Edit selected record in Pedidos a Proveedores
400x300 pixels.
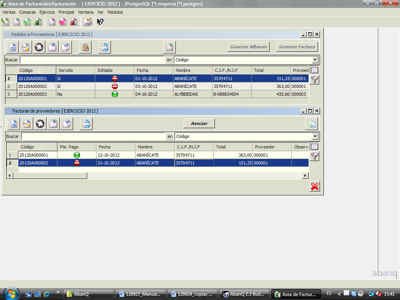(x=26, y=47)
